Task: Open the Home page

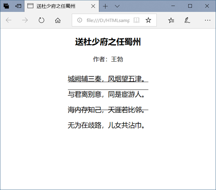Action: tap(58, 20)
